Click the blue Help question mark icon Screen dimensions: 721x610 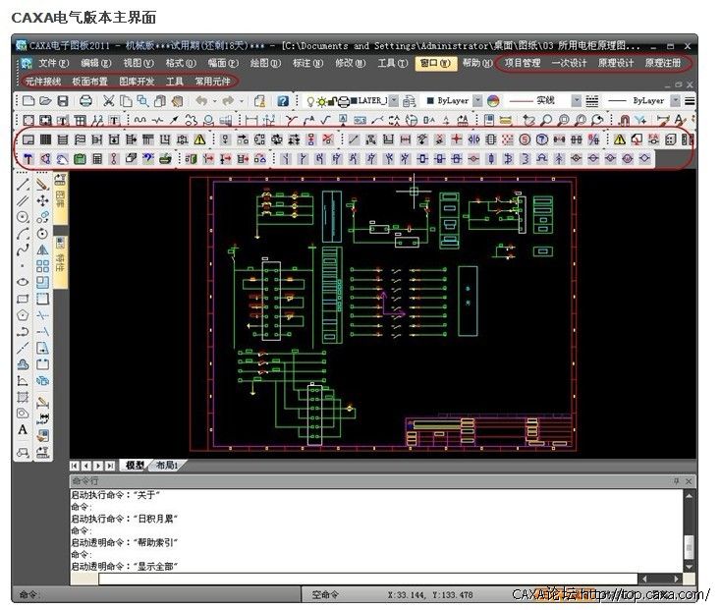283,100
